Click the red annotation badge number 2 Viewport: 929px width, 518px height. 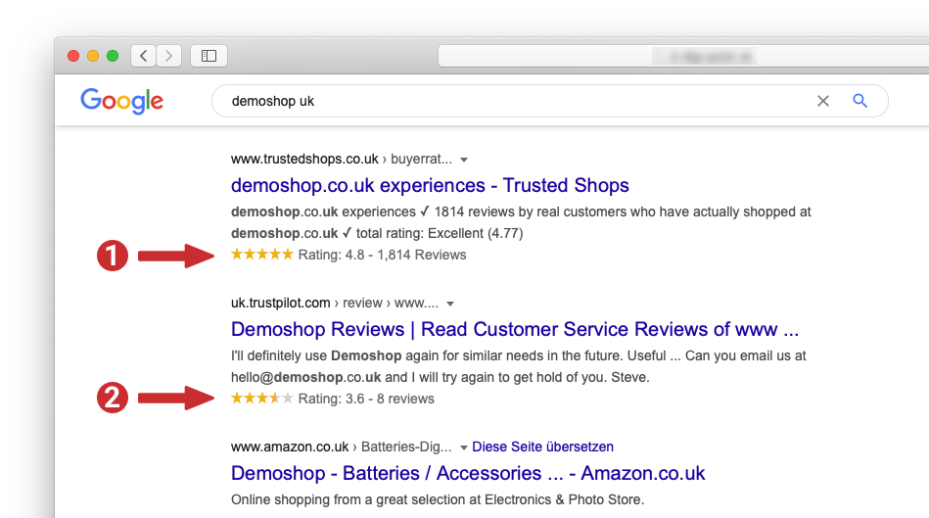(113, 399)
